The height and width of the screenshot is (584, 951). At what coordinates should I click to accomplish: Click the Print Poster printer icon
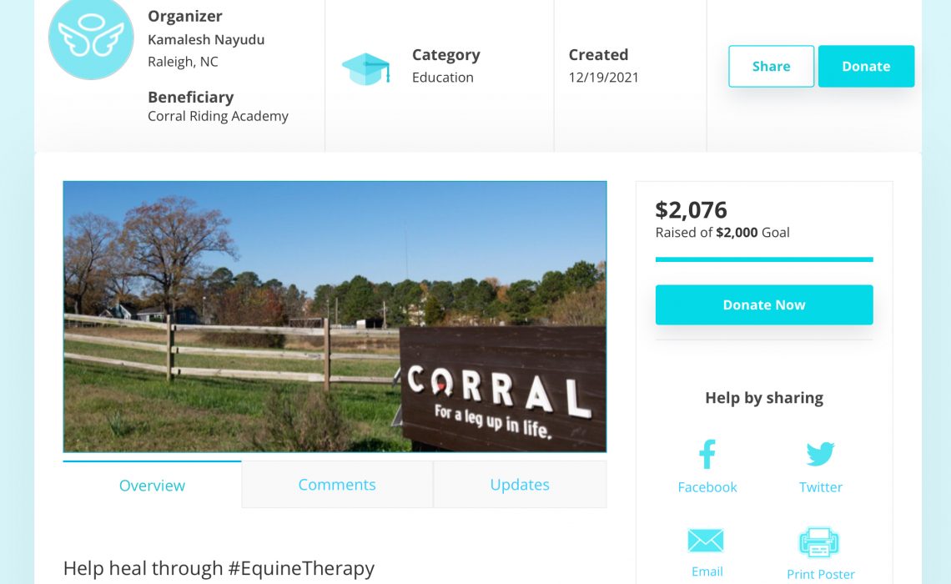coord(819,541)
